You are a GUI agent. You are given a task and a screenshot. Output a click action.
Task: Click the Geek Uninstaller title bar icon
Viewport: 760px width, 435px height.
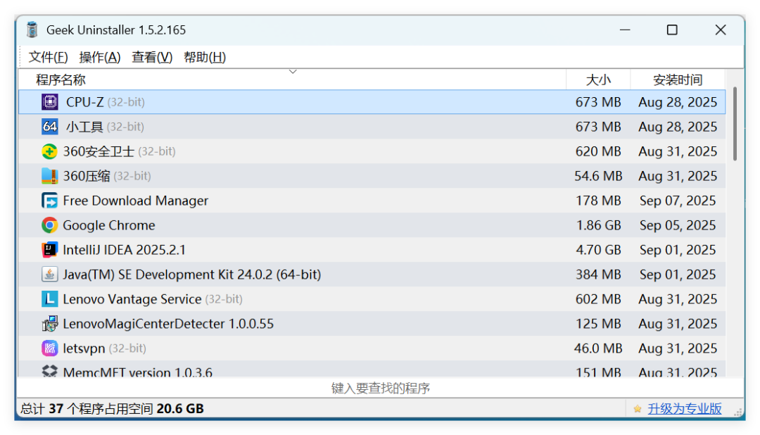32,30
